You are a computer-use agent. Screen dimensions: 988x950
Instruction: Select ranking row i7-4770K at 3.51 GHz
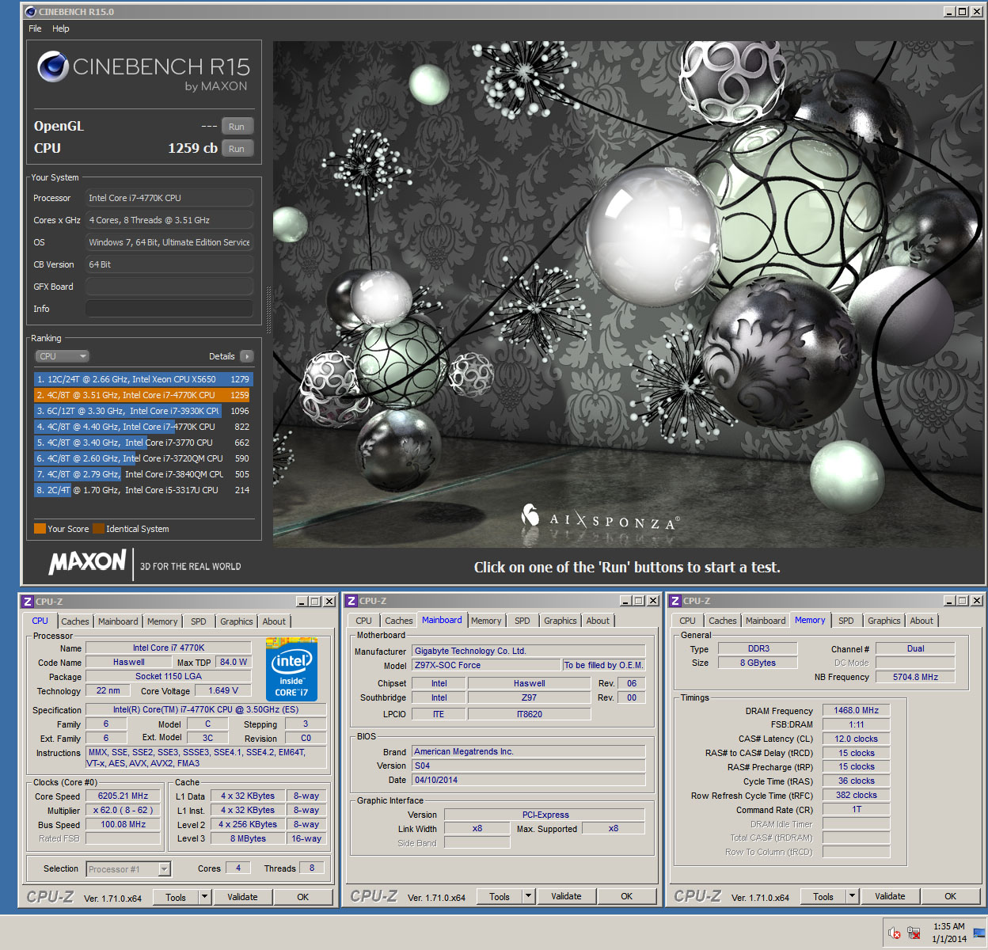pyautogui.click(x=143, y=395)
